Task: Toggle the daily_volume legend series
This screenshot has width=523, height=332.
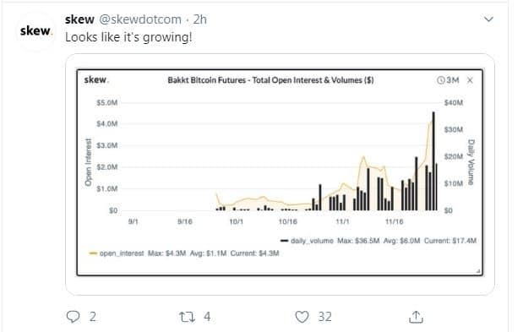Action: click(x=308, y=241)
